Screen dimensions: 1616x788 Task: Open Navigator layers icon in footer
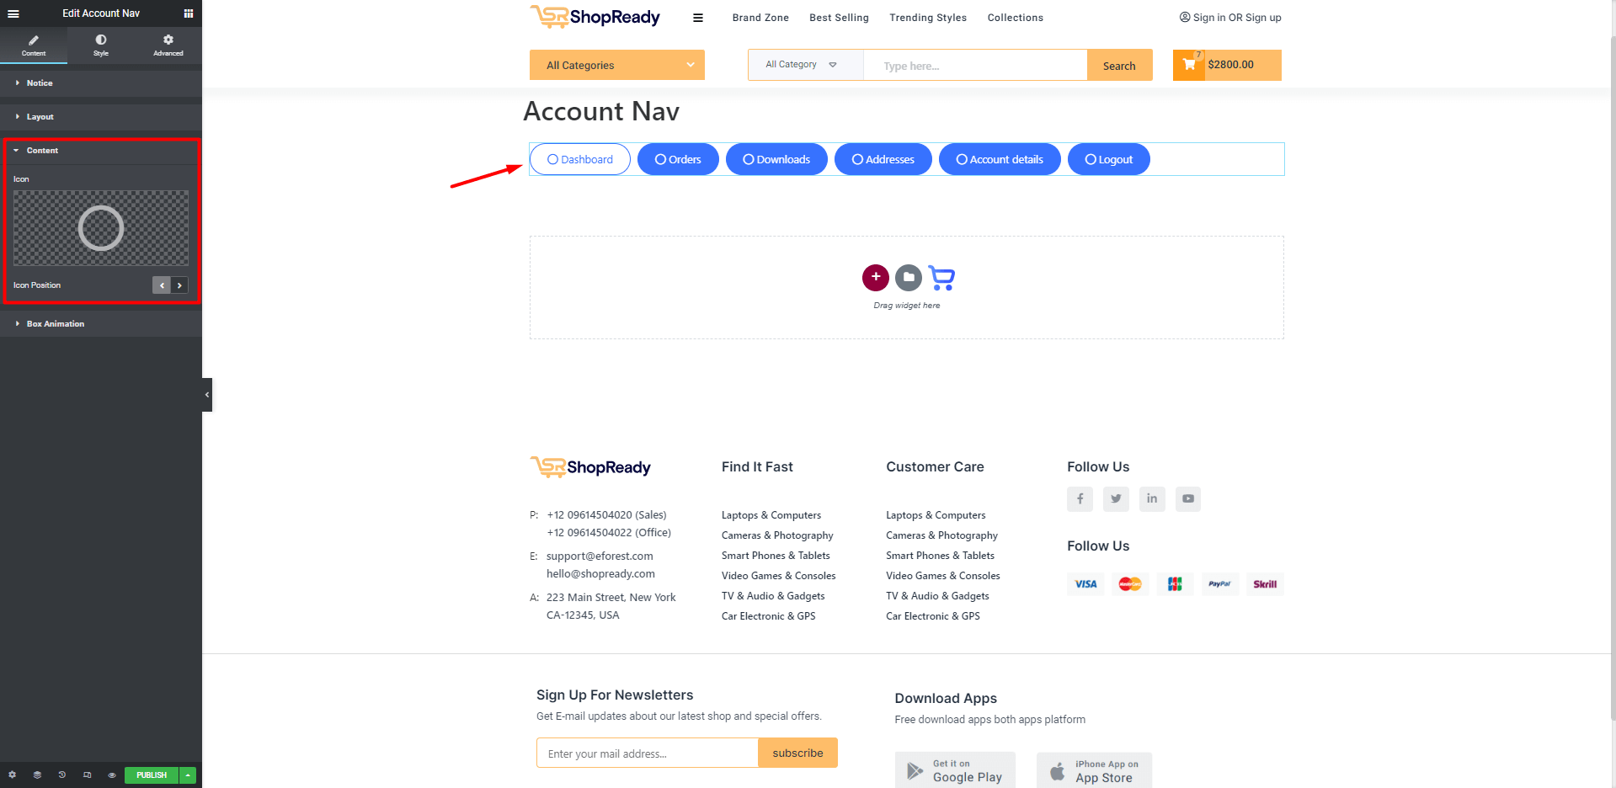click(37, 775)
